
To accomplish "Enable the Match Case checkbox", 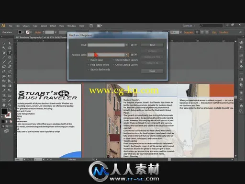I will pos(88,60).
